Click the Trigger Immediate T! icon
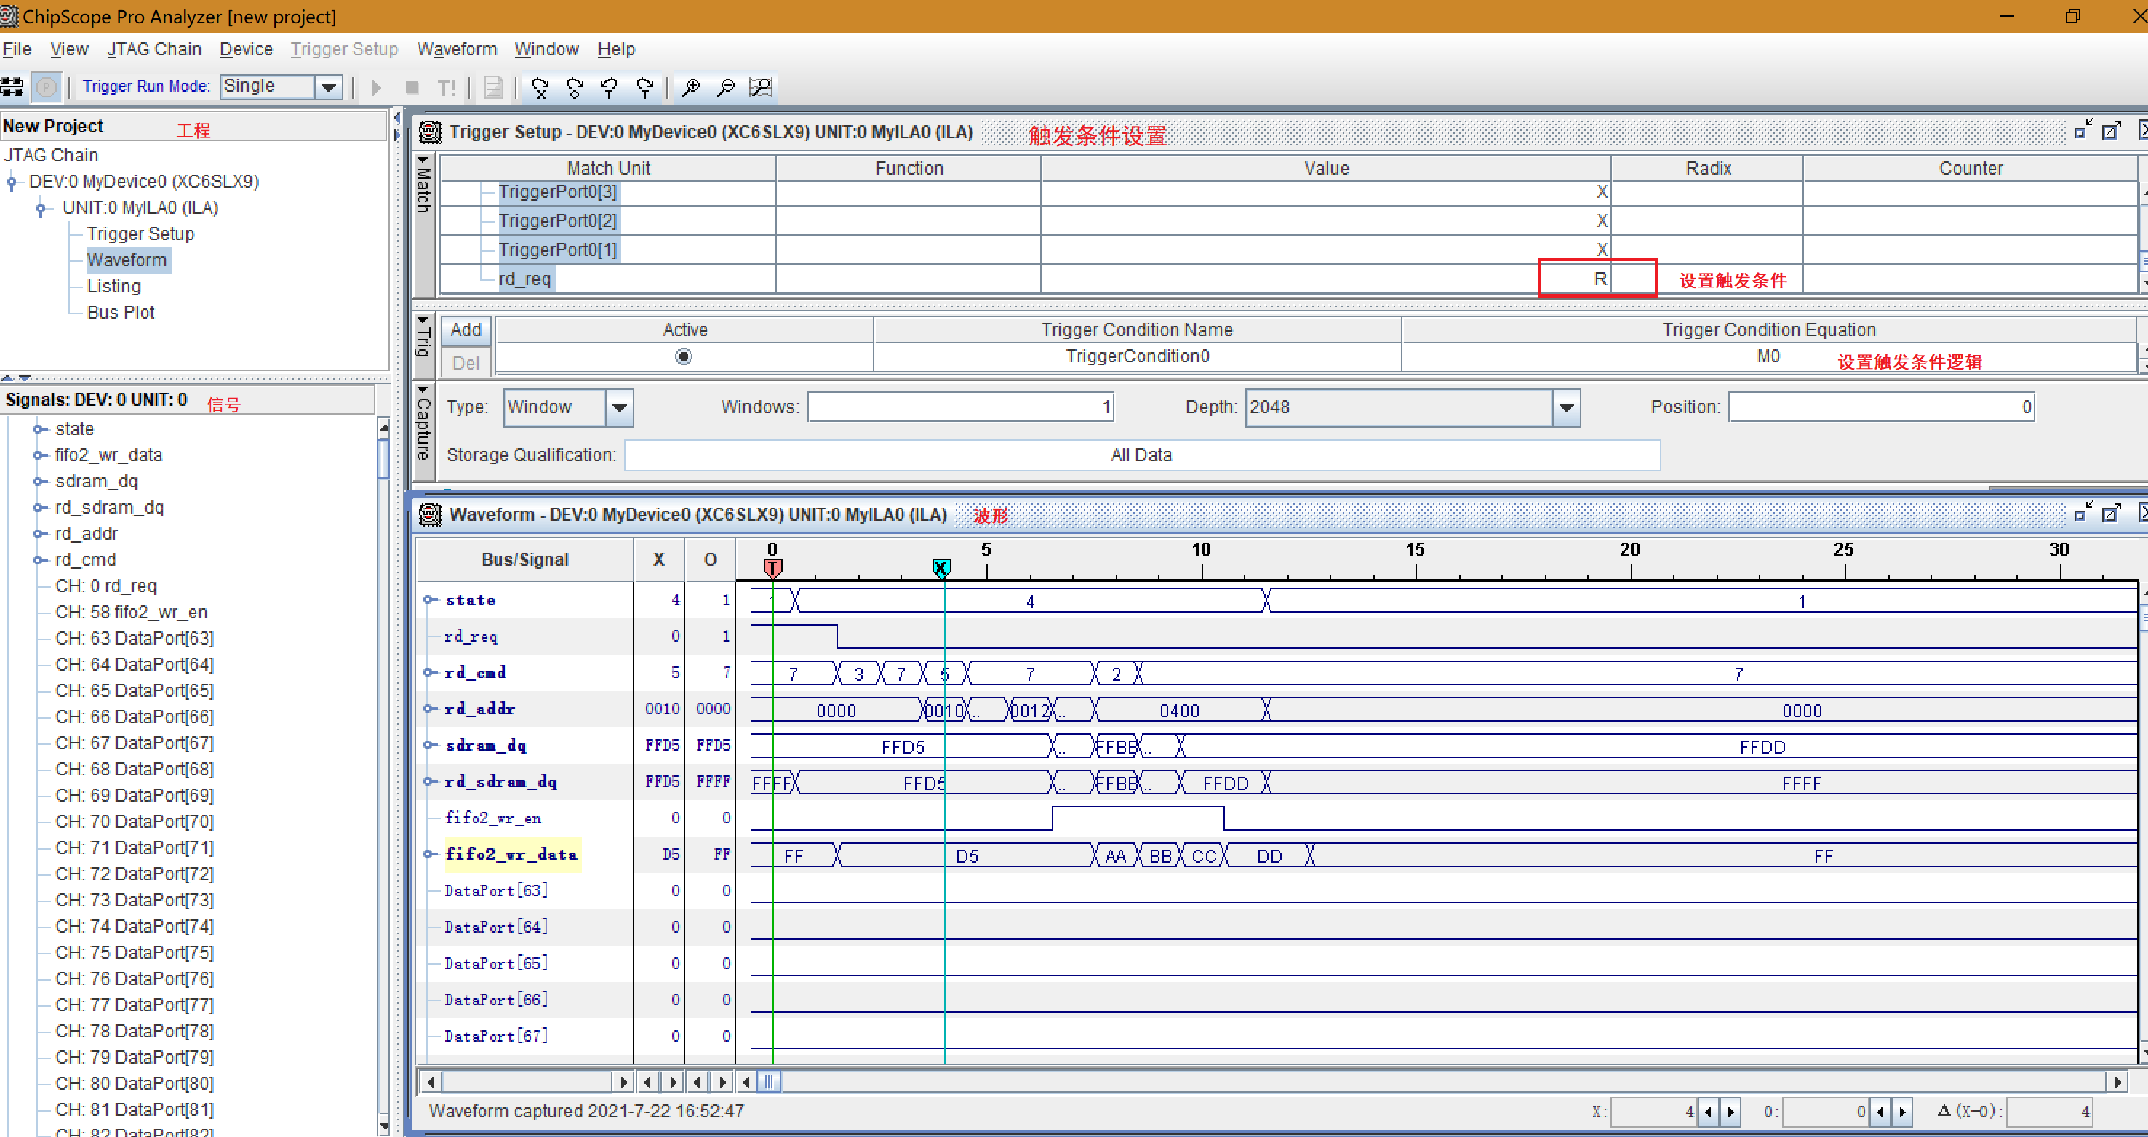This screenshot has width=2148, height=1137. (x=448, y=87)
